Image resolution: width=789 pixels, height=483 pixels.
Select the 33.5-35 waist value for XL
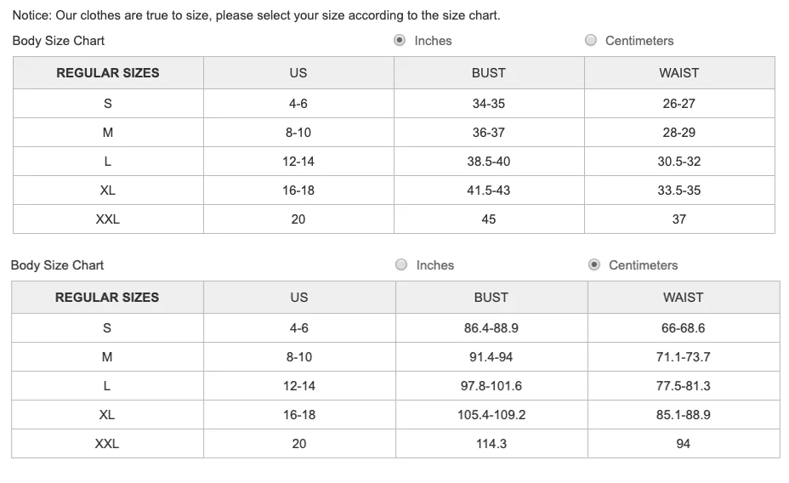pyautogui.click(x=679, y=190)
